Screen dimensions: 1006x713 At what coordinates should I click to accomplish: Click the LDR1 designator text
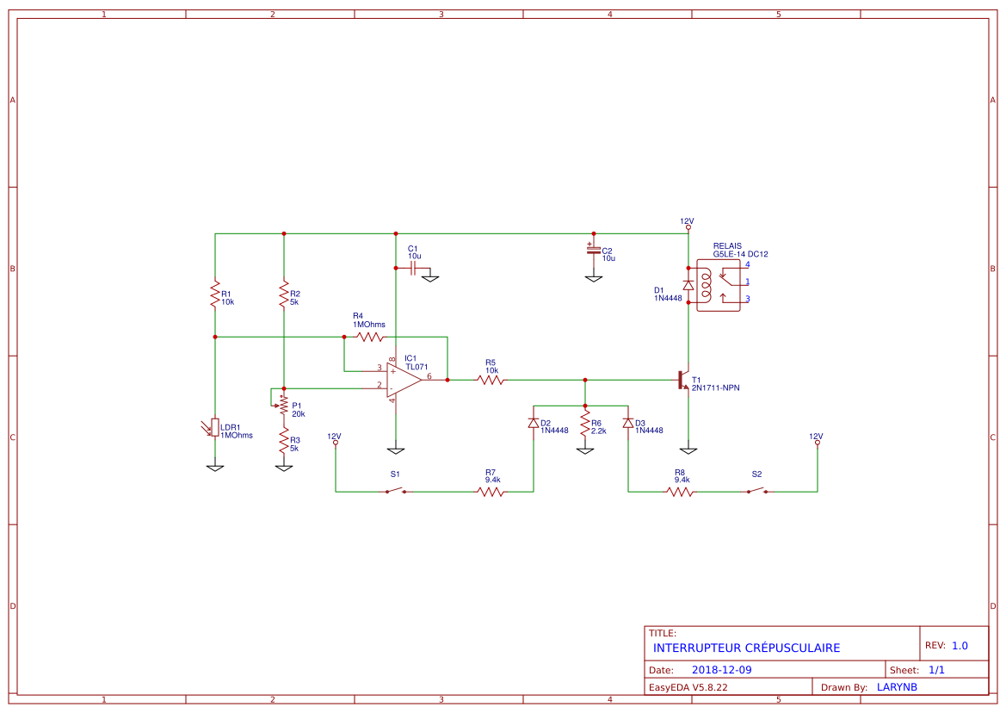(x=231, y=427)
